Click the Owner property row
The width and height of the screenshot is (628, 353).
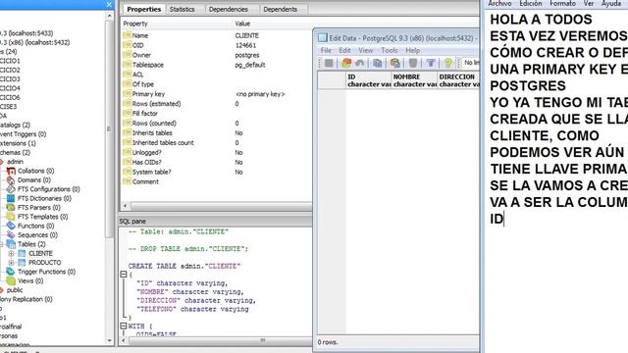(x=216, y=55)
